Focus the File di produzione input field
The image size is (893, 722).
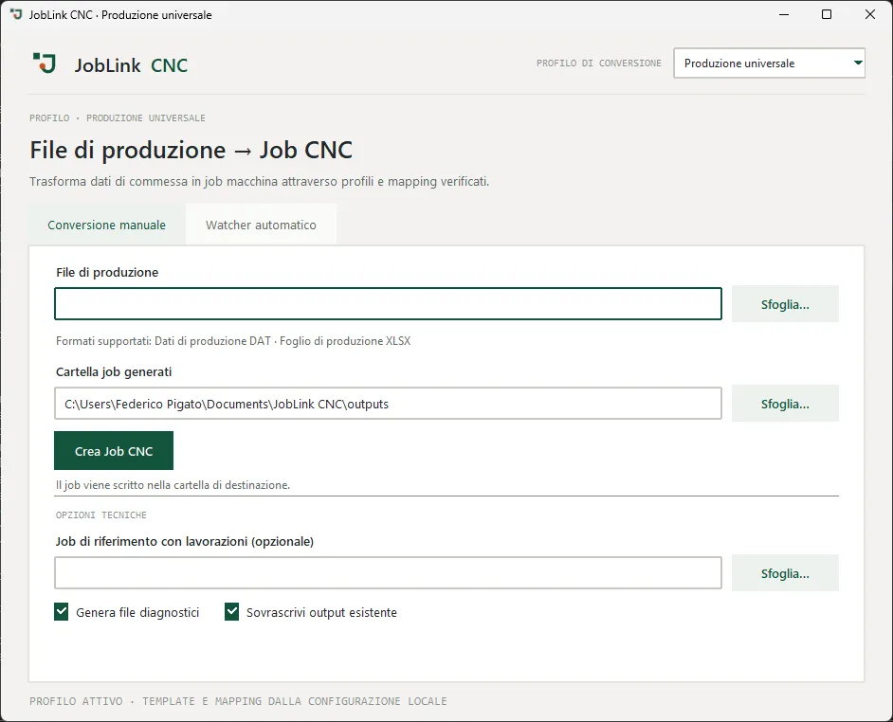pyautogui.click(x=388, y=303)
